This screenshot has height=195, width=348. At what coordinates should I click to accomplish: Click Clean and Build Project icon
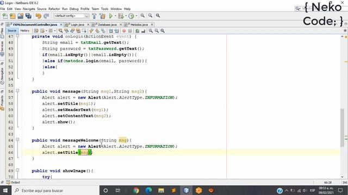102,16
